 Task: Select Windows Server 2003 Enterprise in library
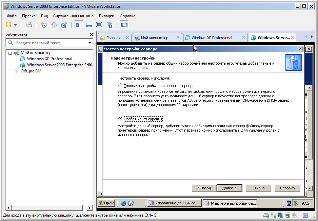point(59,65)
